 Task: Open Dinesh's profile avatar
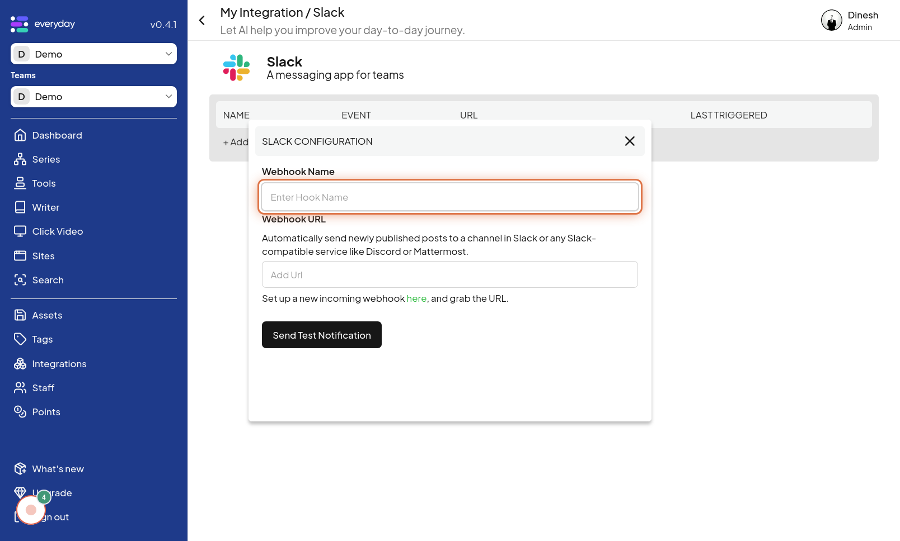coord(832,21)
